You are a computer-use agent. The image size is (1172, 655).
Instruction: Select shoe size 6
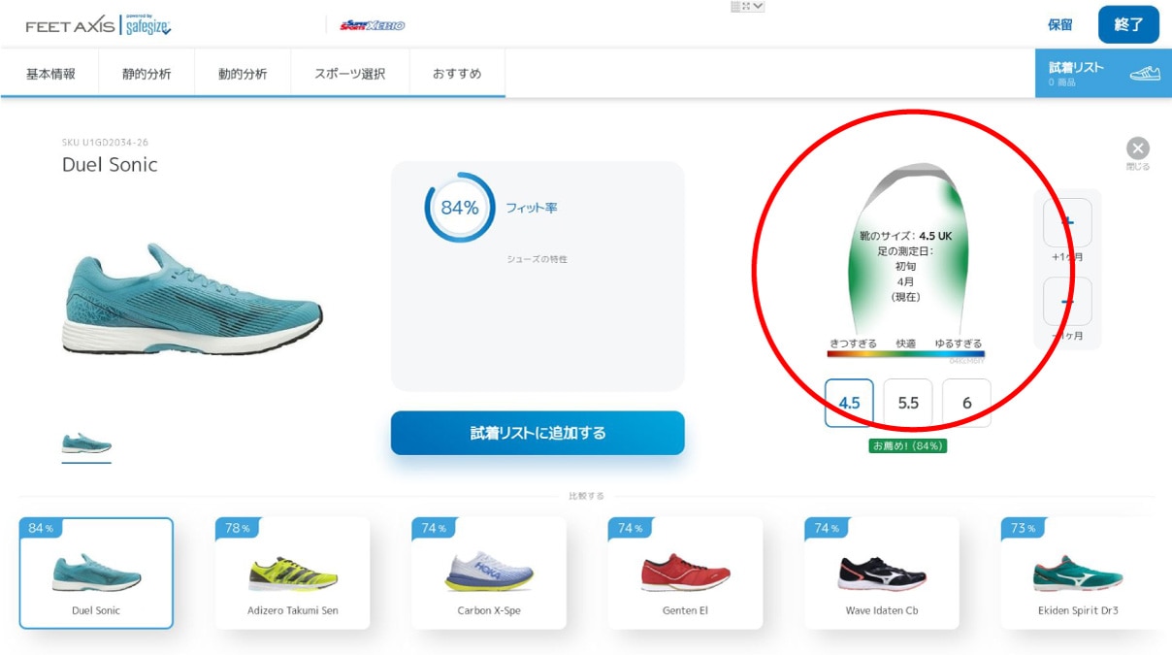click(966, 403)
